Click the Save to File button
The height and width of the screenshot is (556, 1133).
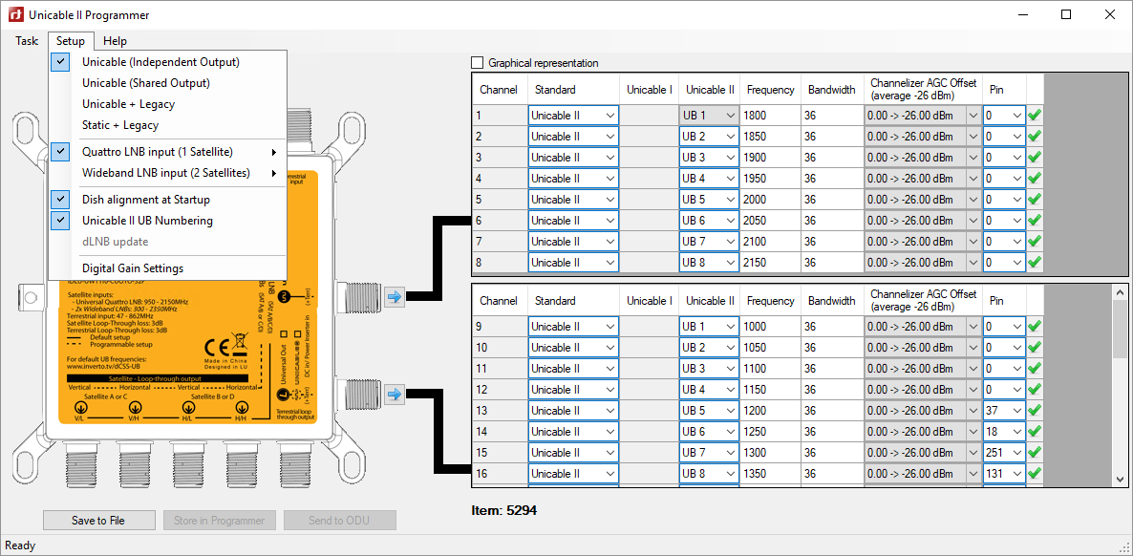coord(98,521)
